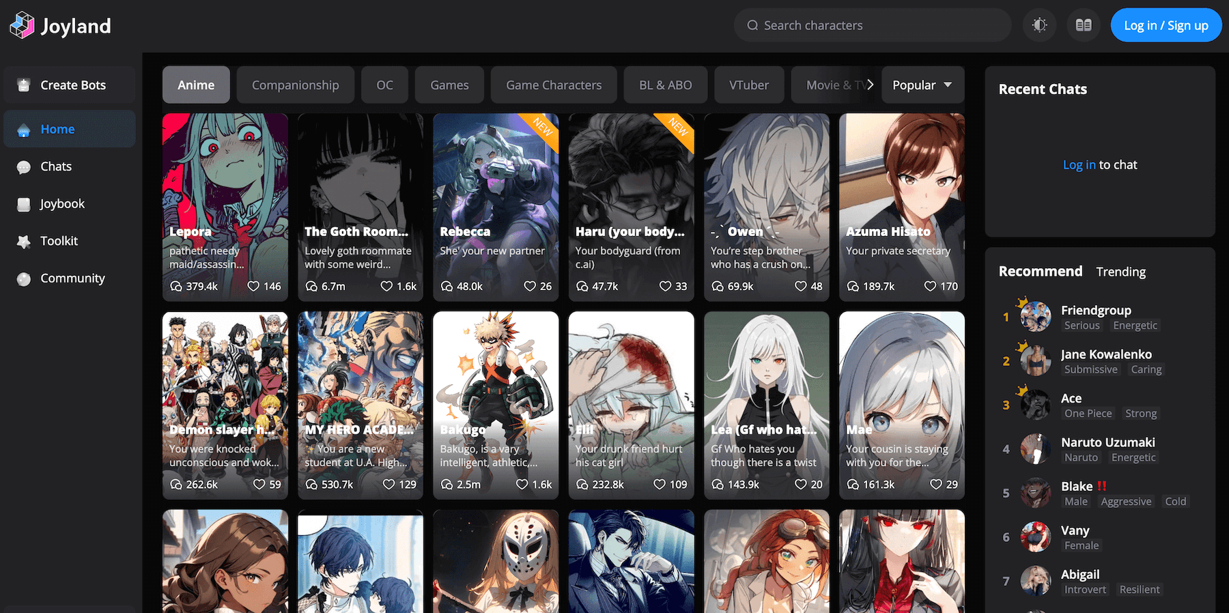Click heart icon on Haru card
Screen dimensions: 1229x613
[665, 286]
